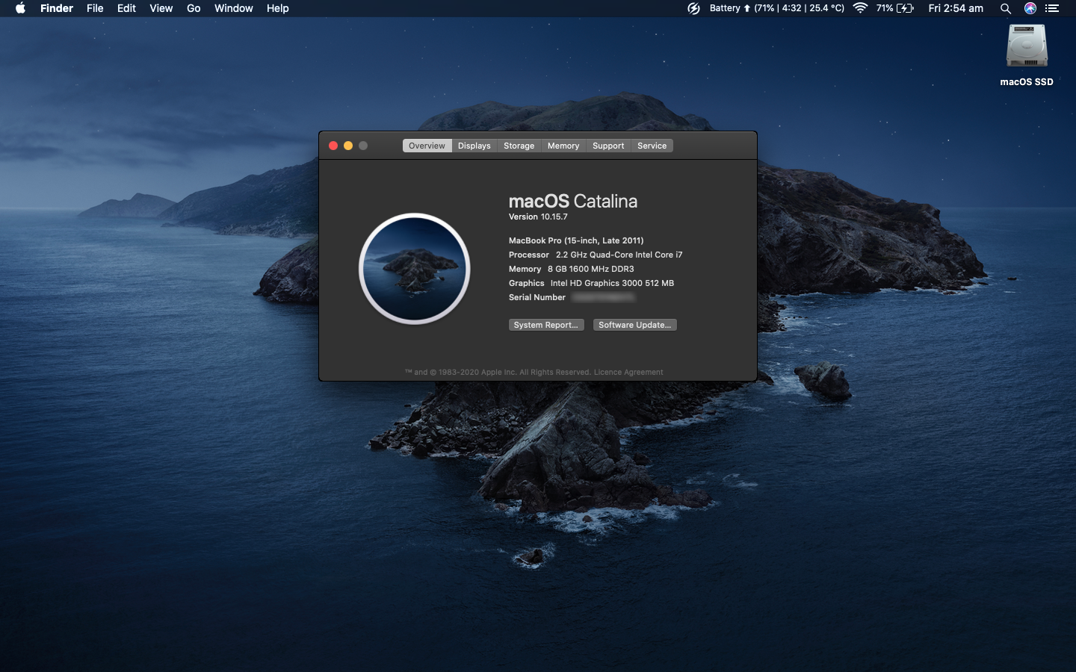Click the Fri 2:54 am clock
Screen dimensions: 1076x672
pyautogui.click(x=956, y=8)
